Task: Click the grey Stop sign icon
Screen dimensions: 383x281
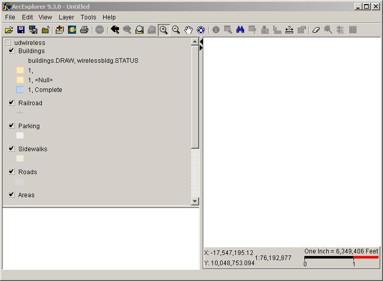Action: 100,30
